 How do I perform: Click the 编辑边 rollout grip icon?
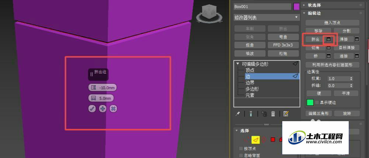(x=361, y=13)
